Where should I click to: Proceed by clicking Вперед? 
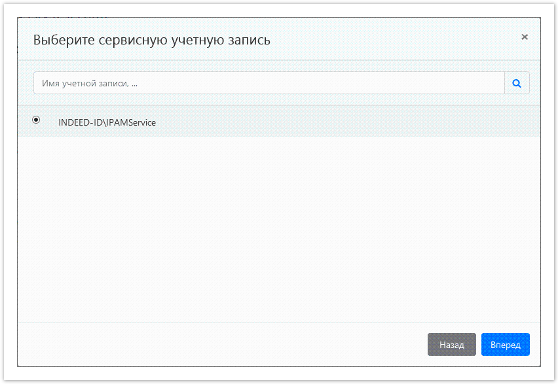505,344
